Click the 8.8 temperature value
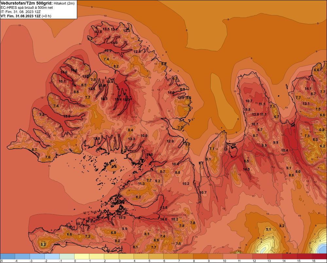Screen dimensions: 327x263 click(178, 173)
